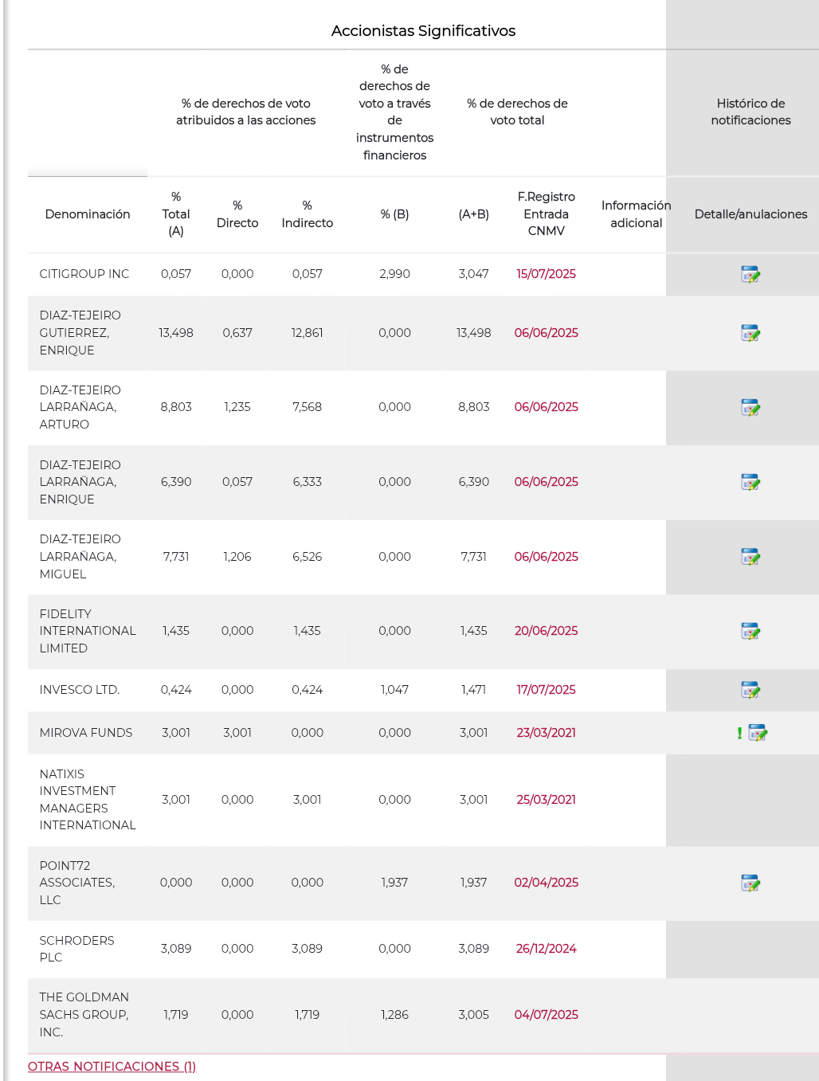The height and width of the screenshot is (1081, 819).
Task: Open the 25/03/2021 Natixis registration date
Action: [x=546, y=800]
